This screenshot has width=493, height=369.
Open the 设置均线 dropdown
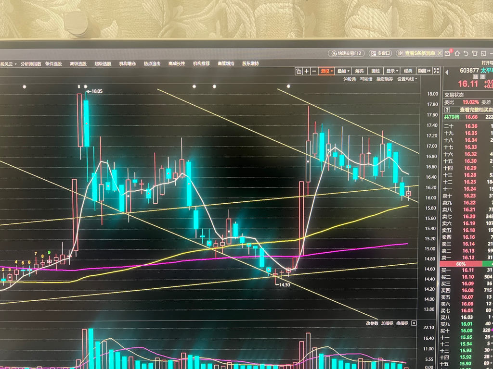(407, 79)
